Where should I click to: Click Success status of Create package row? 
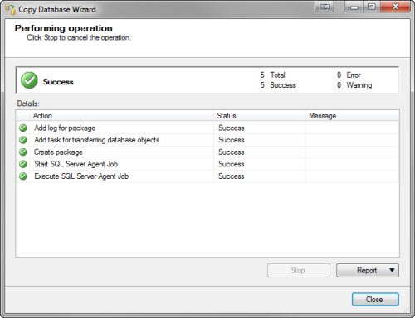(x=232, y=152)
